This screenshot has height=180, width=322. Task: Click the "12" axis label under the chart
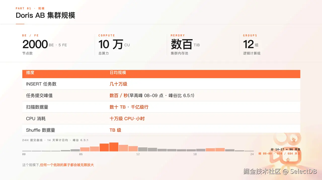138,154
